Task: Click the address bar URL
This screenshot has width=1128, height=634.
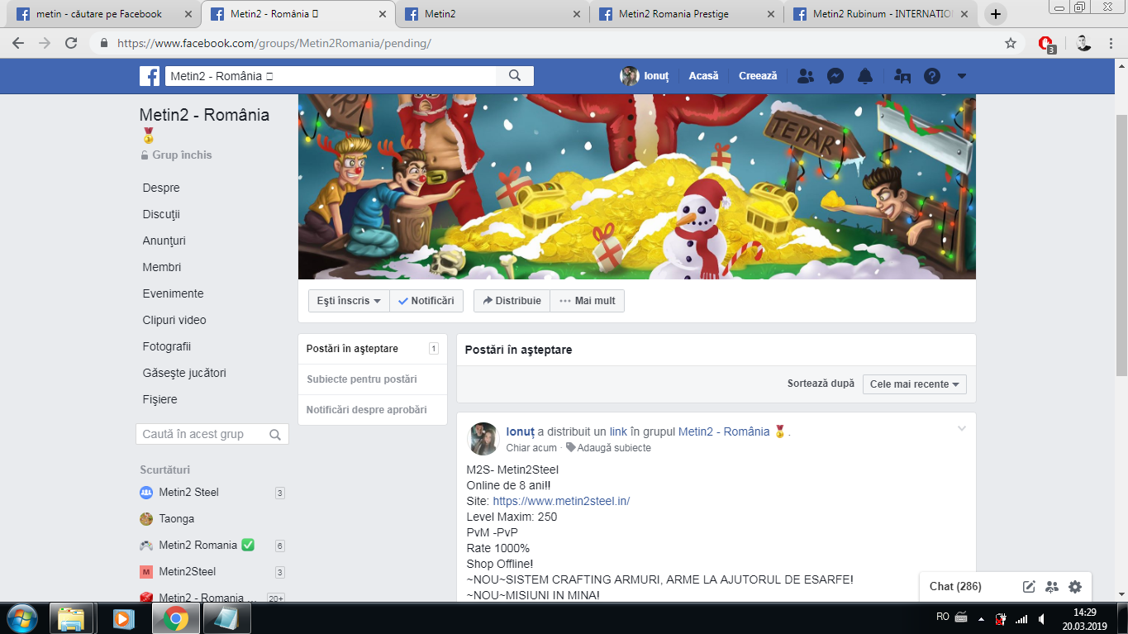Action: (274, 43)
